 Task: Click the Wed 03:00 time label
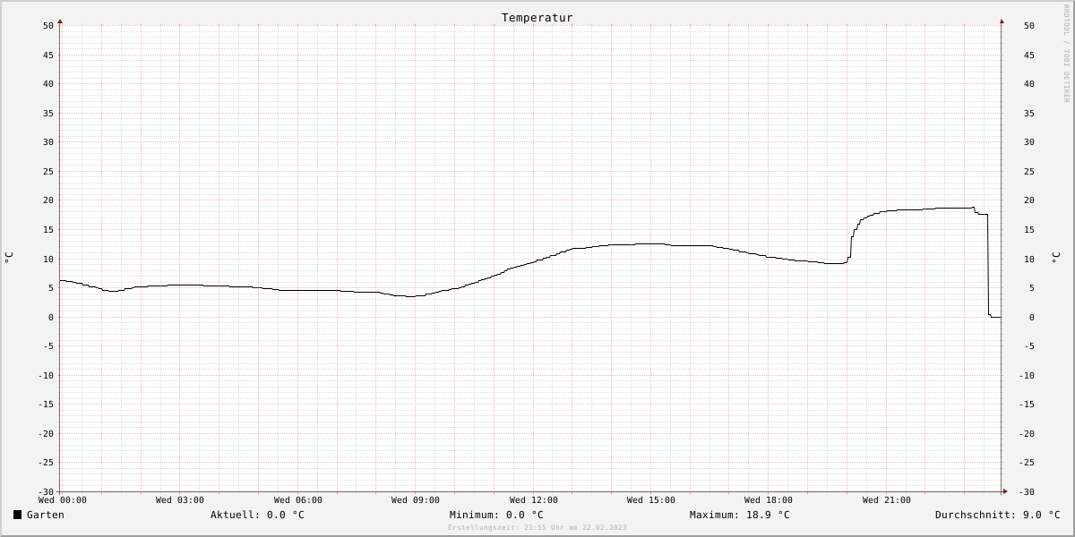pyautogui.click(x=180, y=500)
